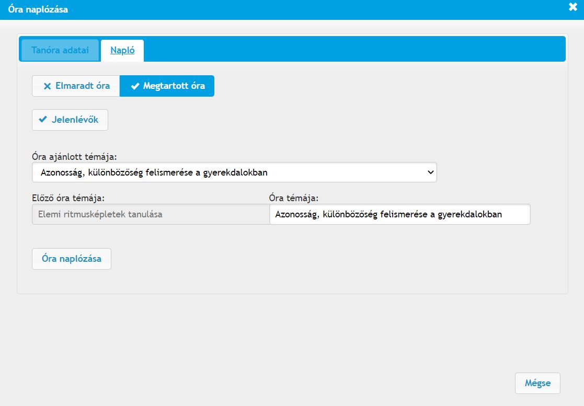Select the Napló tab
584x406 pixels.
pos(122,51)
